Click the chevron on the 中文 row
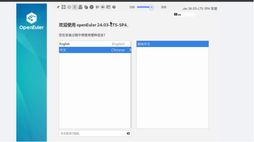 pos(130,50)
